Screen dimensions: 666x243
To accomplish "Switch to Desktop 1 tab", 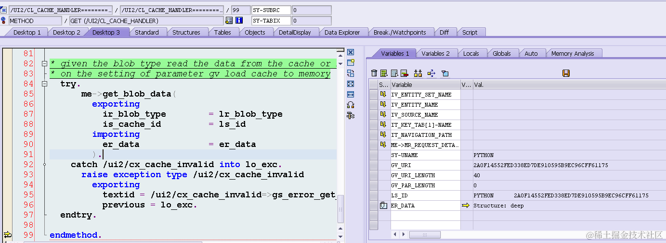I will pyautogui.click(x=27, y=32).
